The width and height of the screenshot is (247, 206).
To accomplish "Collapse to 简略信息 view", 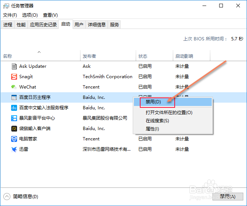I will (x=21, y=196).
